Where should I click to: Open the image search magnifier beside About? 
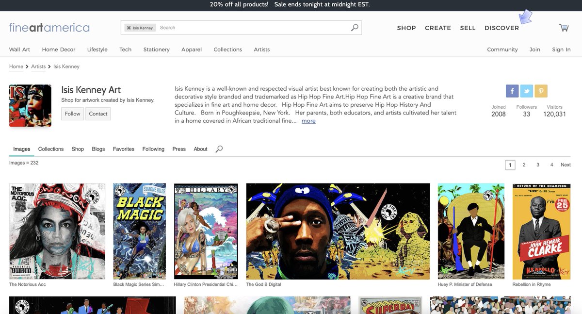point(219,149)
